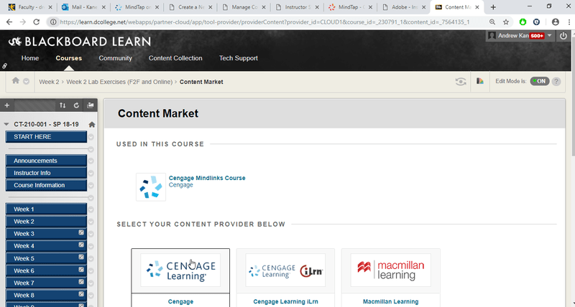Click home icon beside CT-210-001 title
575x307 pixels.
tap(92, 124)
